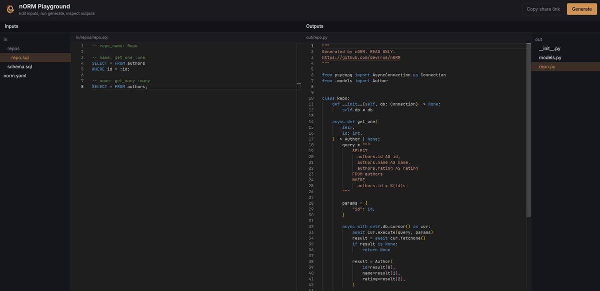Select repo.sql in the Inputs tree
600x291 pixels.
[x=35, y=57]
